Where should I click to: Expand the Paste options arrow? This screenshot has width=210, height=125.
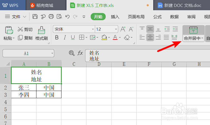[x=14, y=38]
